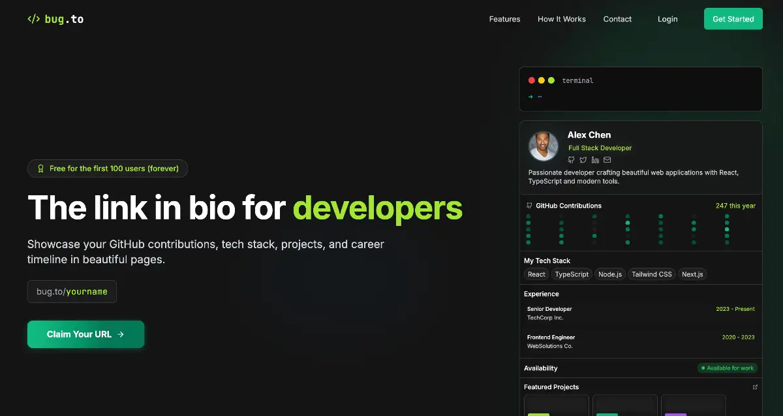
Task: Click the Available for work badge
Action: (x=728, y=368)
